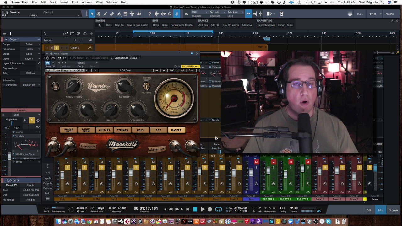Click the Play button in transport
The image size is (402, 226).
click(x=203, y=209)
